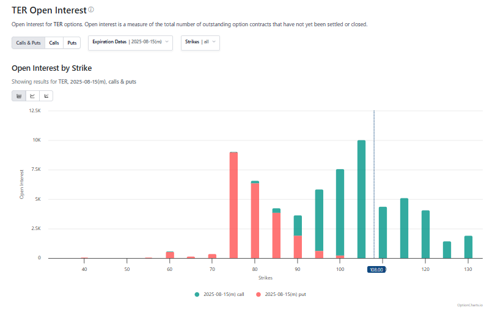The image size is (495, 310).
Task: Click the call bar at strike 130
Action: 468,247
